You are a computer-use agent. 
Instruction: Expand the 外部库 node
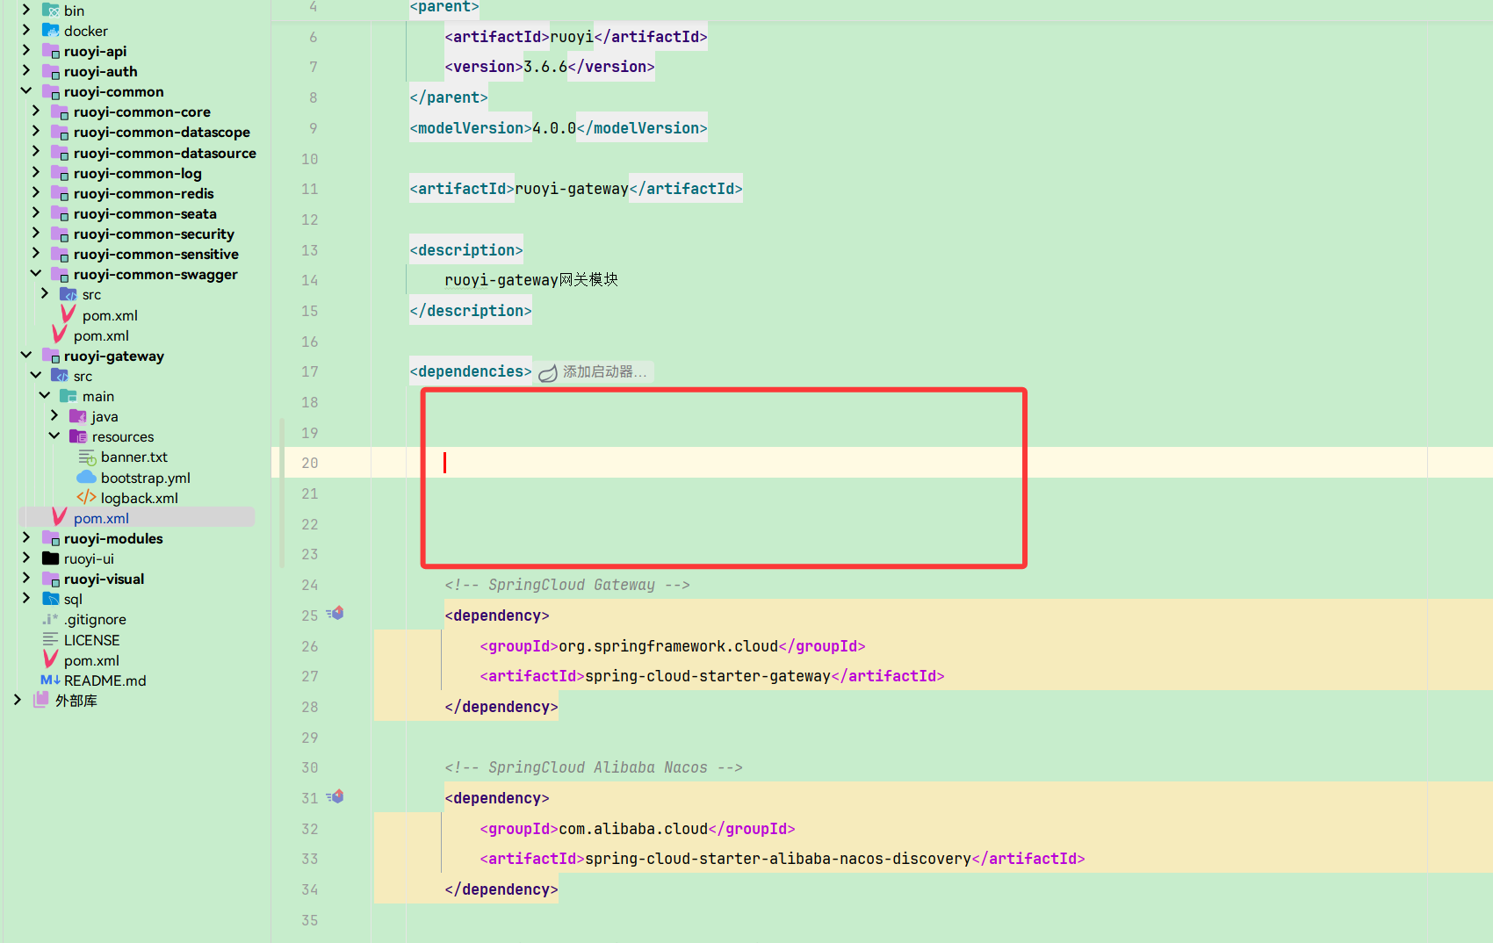pyautogui.click(x=17, y=700)
